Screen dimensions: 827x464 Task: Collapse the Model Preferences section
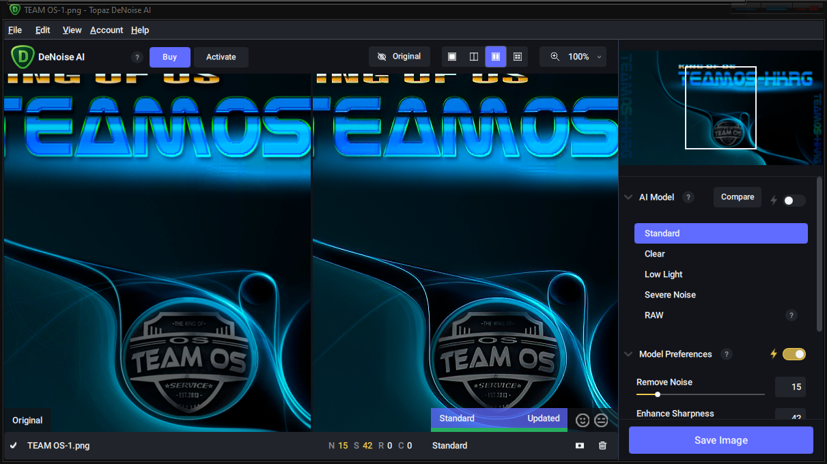628,354
